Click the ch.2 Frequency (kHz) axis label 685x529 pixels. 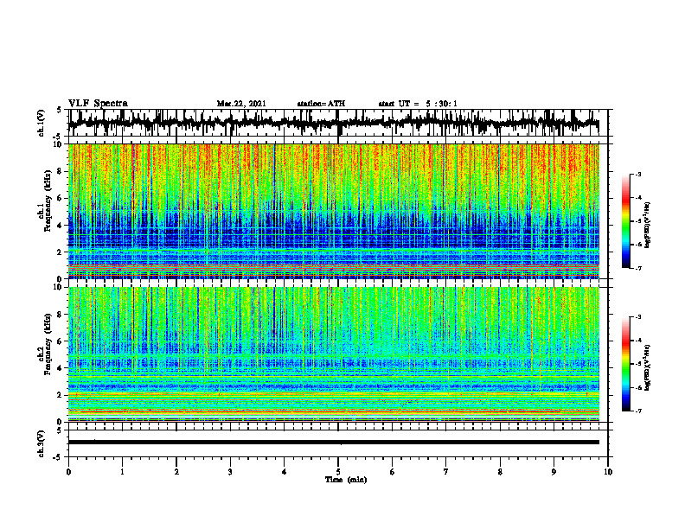click(45, 344)
